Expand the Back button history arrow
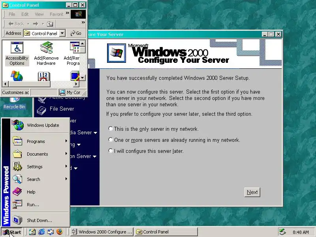The image size is (316, 237). coord(28,24)
